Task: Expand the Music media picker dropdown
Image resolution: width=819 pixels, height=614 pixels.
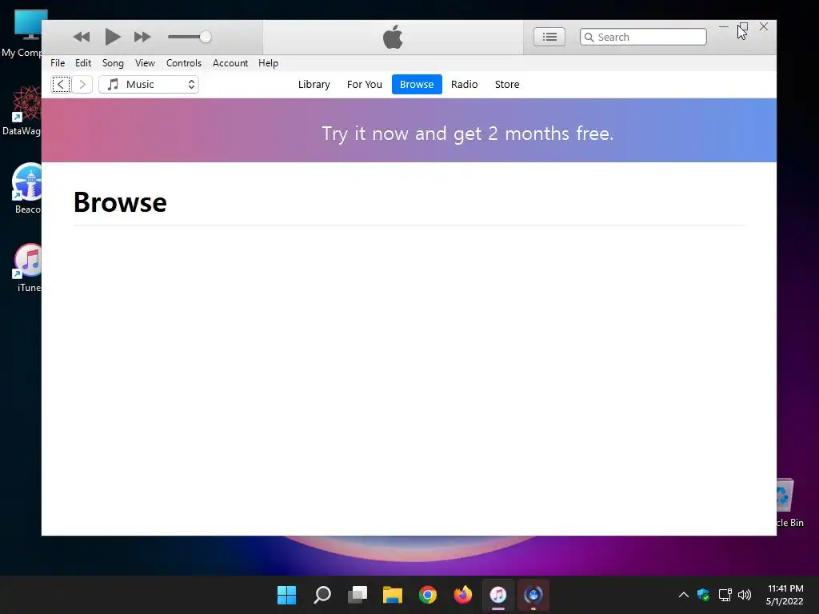Action: tap(149, 85)
